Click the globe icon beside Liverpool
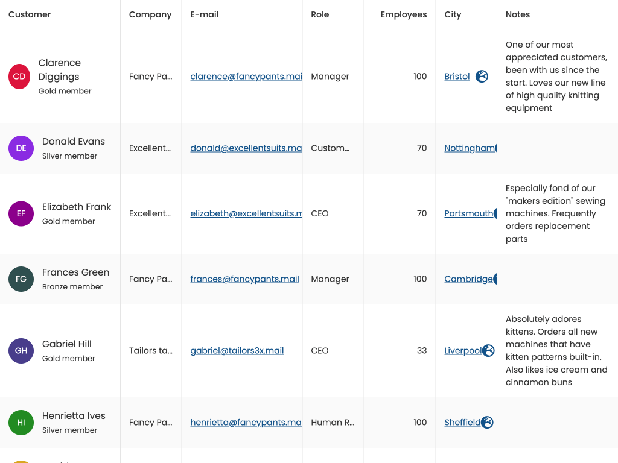The image size is (618, 463). 488,351
